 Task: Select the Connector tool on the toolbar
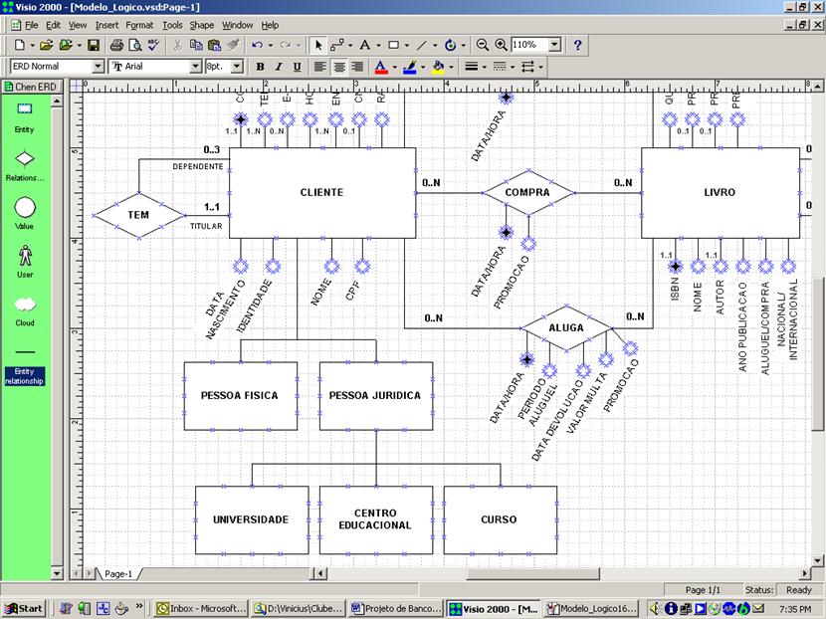[x=337, y=45]
